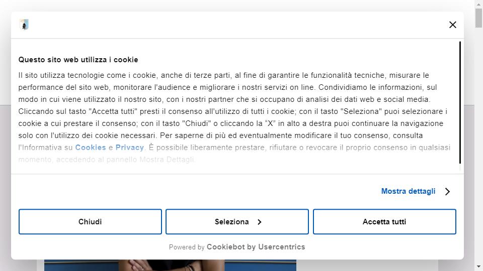This screenshot has width=483, height=271.
Task: Click the site crest logo in dialog header
Action: tap(24, 25)
